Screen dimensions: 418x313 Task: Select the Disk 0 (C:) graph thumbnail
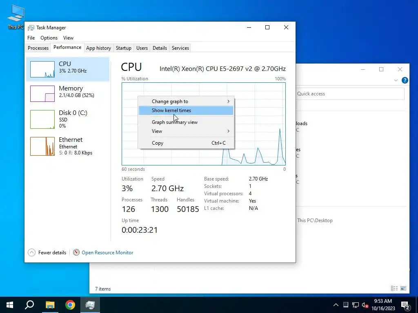click(42, 119)
